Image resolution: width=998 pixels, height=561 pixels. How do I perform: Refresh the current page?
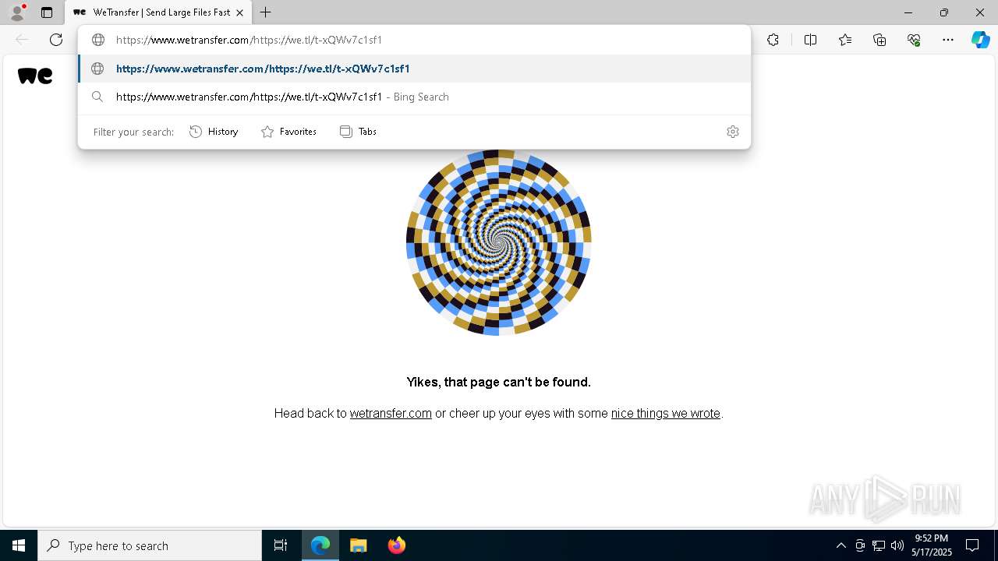point(56,40)
